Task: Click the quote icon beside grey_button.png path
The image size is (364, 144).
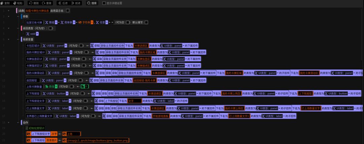Action: click(x=64, y=141)
